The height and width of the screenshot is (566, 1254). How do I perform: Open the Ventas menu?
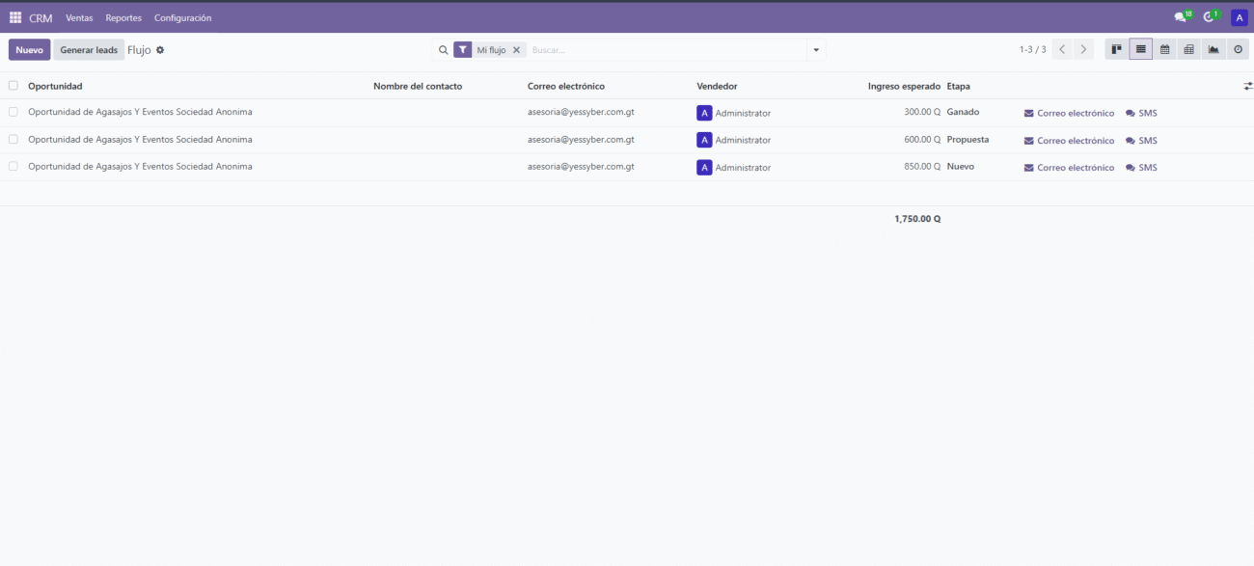pyautogui.click(x=79, y=18)
